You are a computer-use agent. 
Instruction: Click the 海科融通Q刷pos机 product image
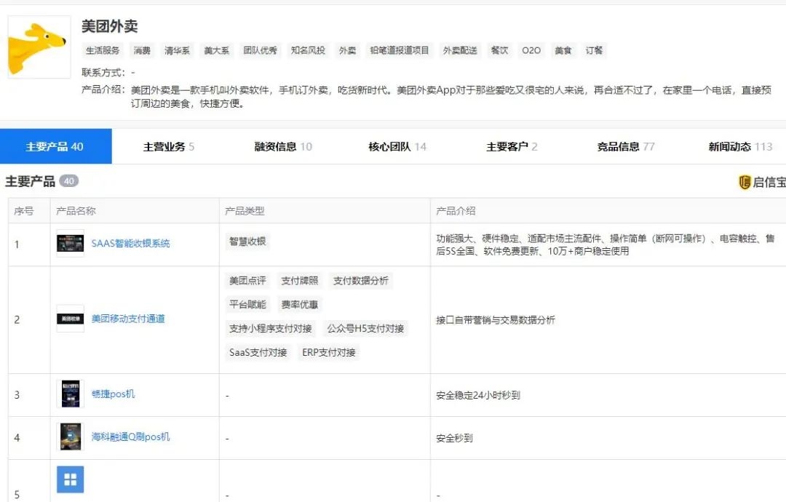pyautogui.click(x=70, y=437)
